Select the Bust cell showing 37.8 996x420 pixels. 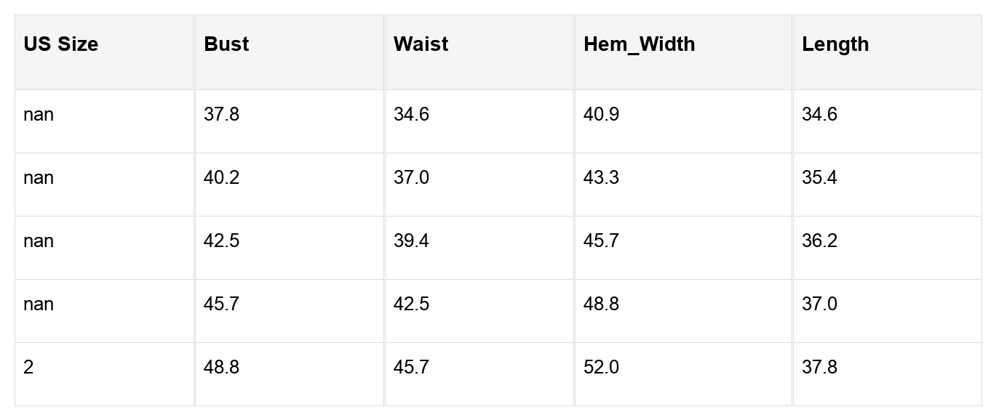[221, 115]
